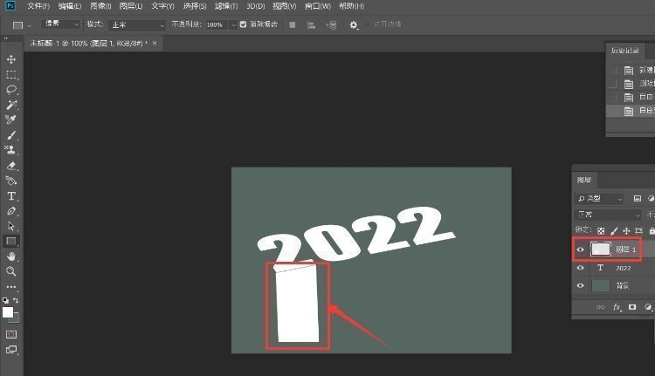The width and height of the screenshot is (655, 376).
Task: Hide the 2022 text layer
Action: pos(581,269)
